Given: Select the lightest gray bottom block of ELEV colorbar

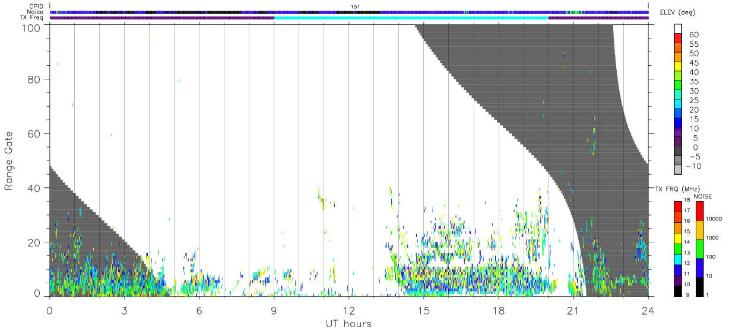Looking at the screenshot, I should tap(679, 169).
